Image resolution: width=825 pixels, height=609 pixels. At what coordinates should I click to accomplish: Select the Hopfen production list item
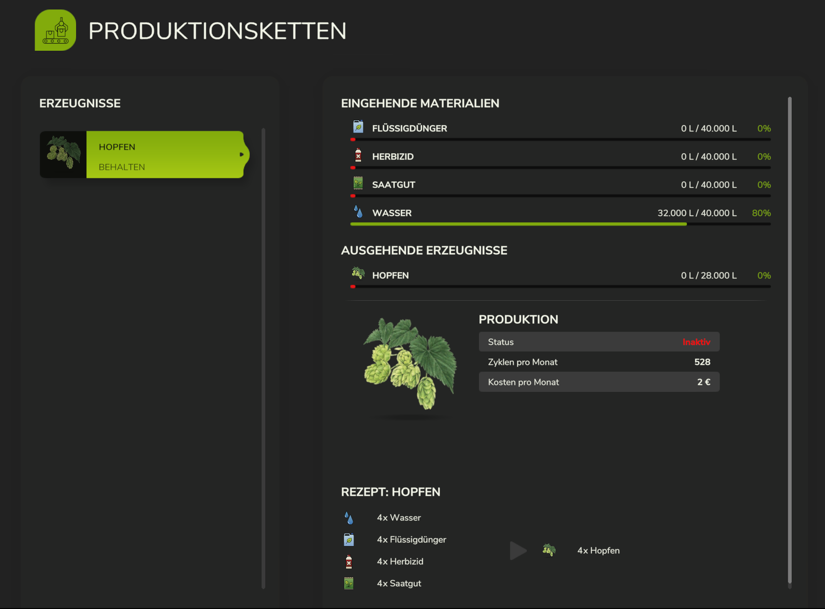click(152, 147)
